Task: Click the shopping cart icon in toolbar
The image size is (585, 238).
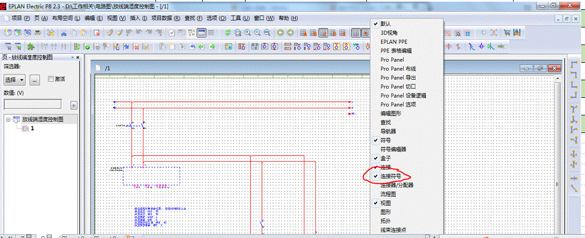Action: coord(507,33)
